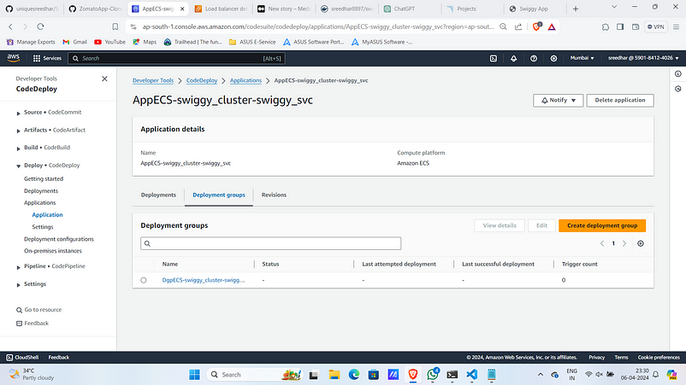This screenshot has height=385, width=686.
Task: Click Delete application button
Action: pyautogui.click(x=620, y=101)
